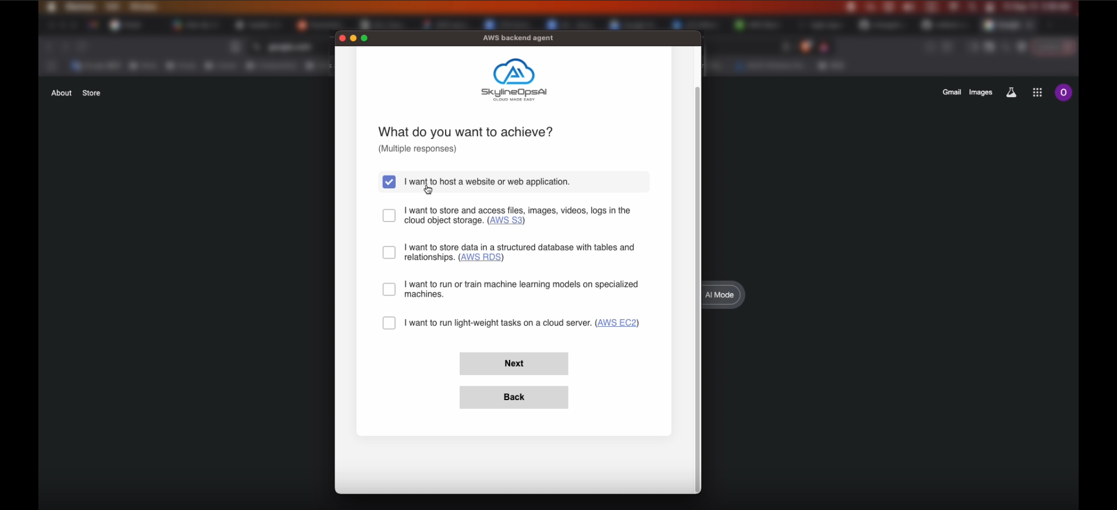Check the cloud object storage option
Image resolution: width=1117 pixels, height=510 pixels.
(389, 216)
